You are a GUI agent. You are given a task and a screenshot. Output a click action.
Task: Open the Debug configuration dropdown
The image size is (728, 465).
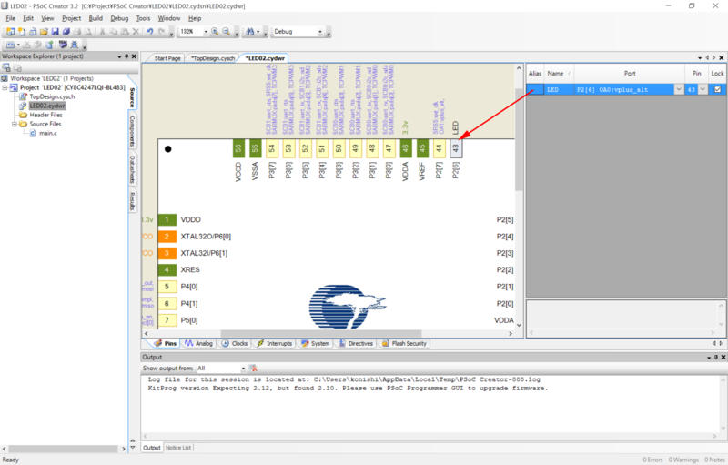pyautogui.click(x=320, y=32)
